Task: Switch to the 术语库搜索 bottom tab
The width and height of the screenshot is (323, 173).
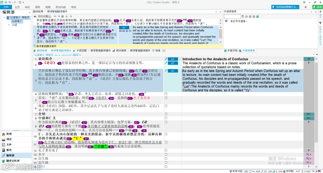Action: (x=248, y=51)
